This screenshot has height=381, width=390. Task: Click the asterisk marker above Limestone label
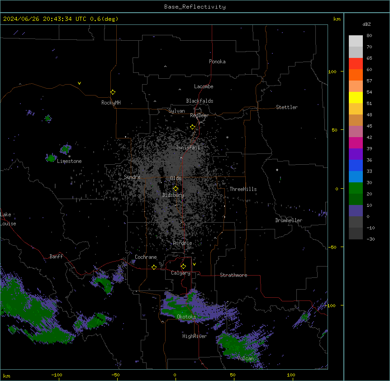click(69, 157)
